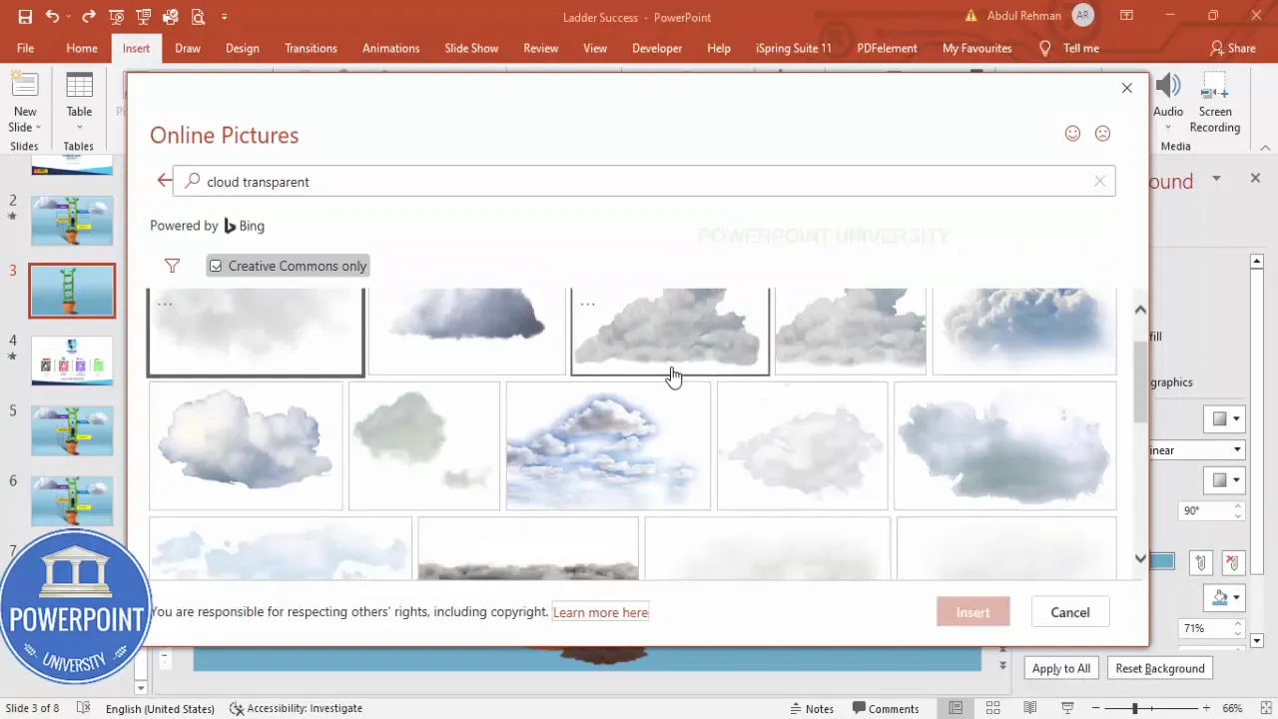The height and width of the screenshot is (719, 1278).
Task: Open the image filter funnel
Action: tap(172, 266)
